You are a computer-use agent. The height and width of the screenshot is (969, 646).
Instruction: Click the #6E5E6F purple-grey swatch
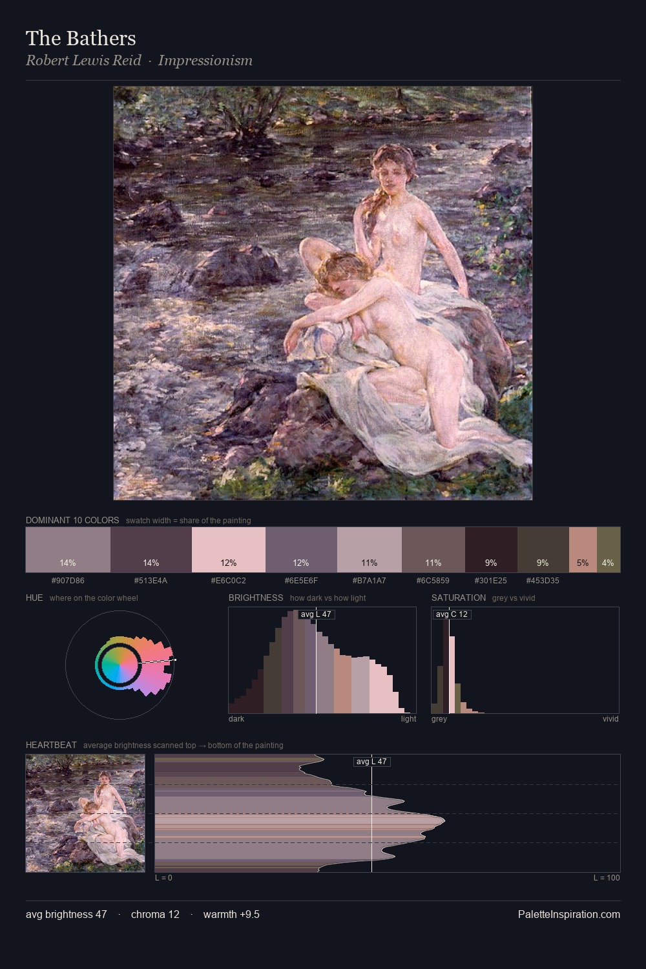[x=301, y=550]
